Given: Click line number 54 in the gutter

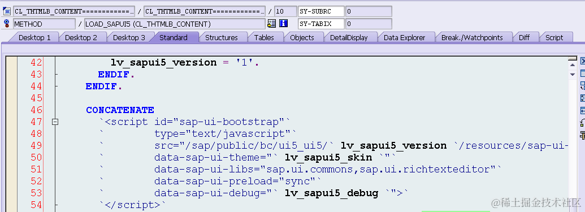Looking at the screenshot, I should 36,205.
